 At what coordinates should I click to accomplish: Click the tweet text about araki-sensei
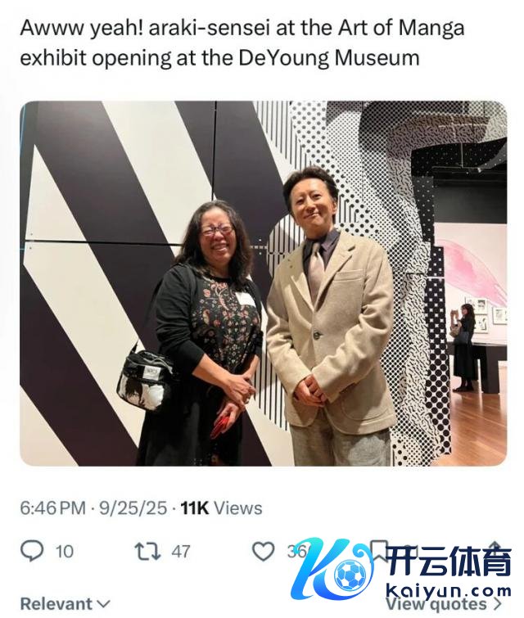tap(242, 43)
